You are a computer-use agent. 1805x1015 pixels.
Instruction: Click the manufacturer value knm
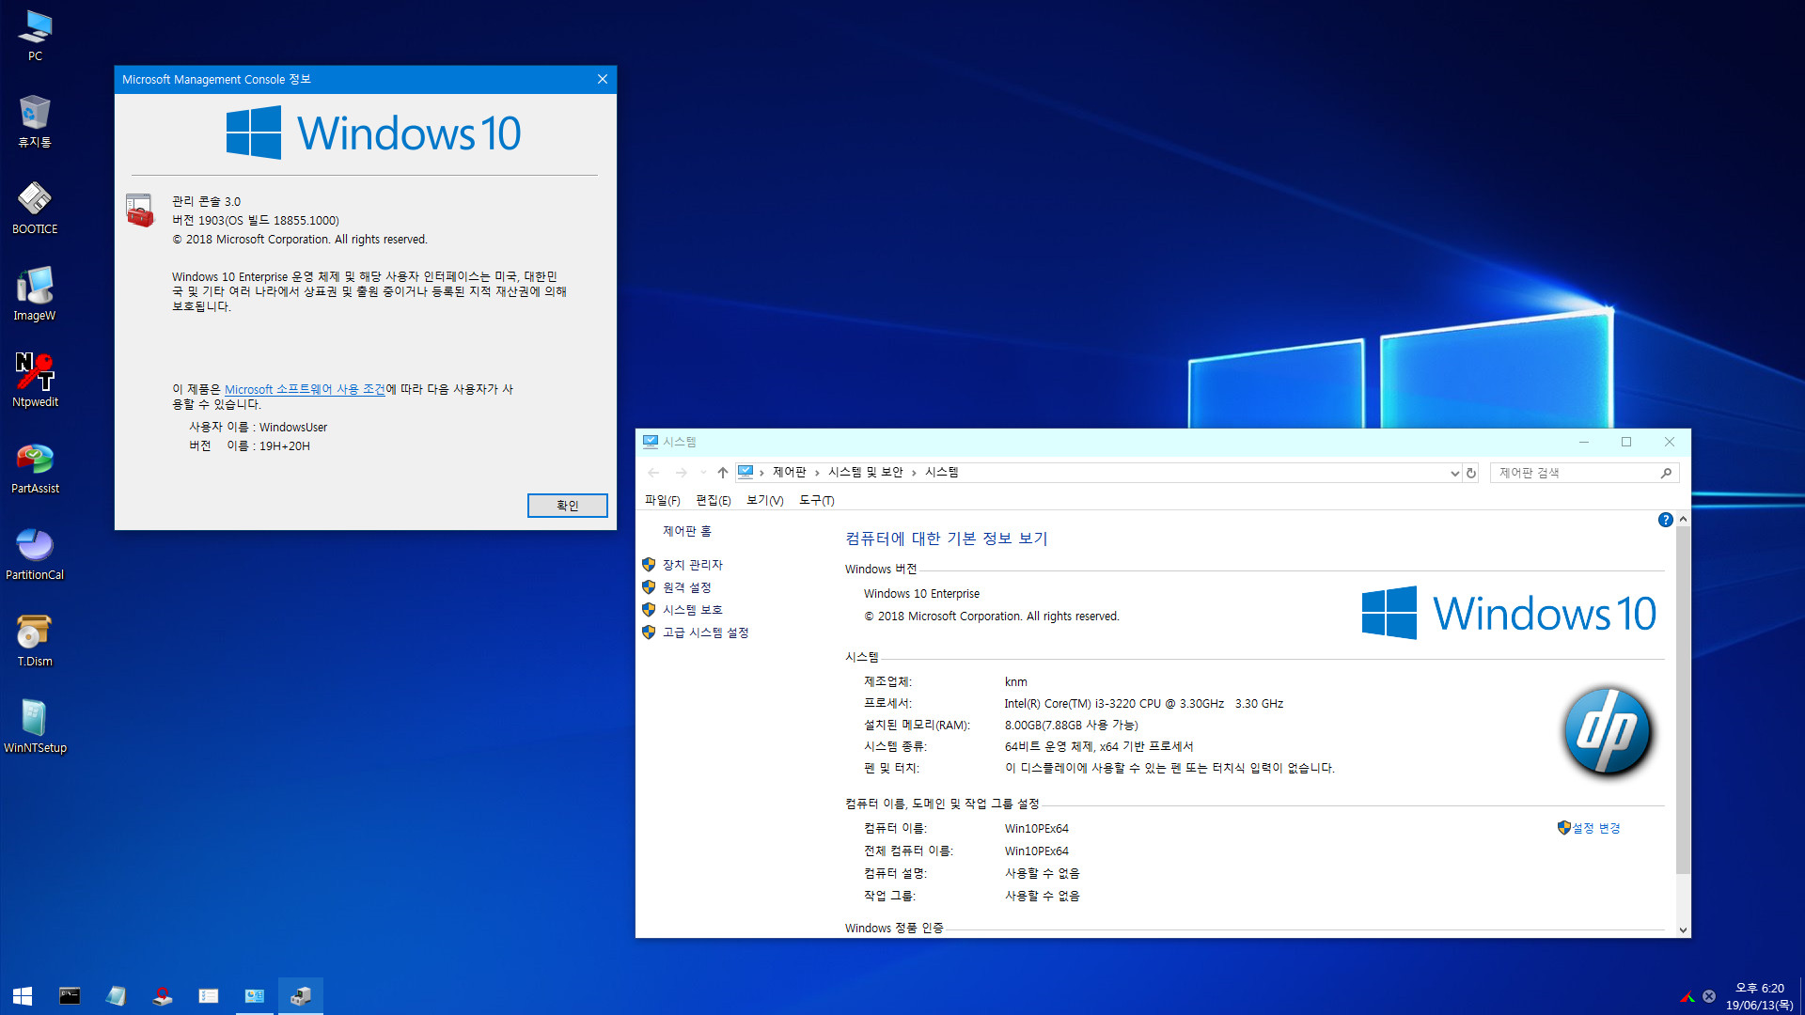[x=1015, y=681]
